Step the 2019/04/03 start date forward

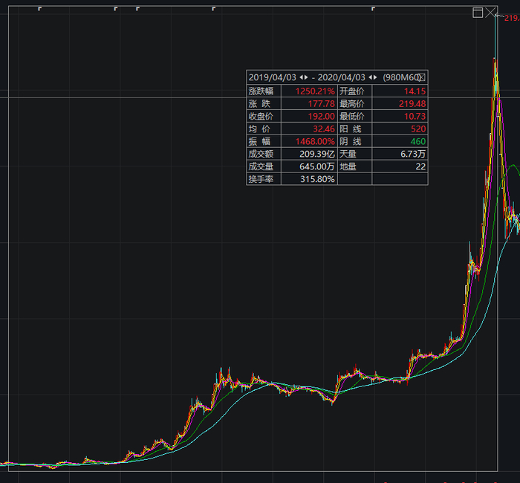(306, 77)
